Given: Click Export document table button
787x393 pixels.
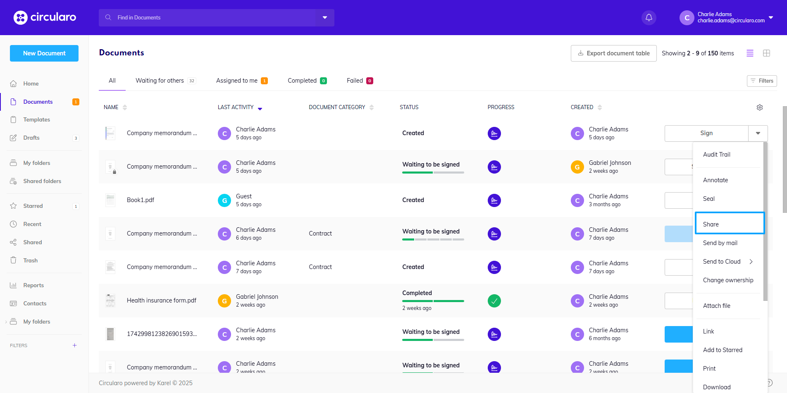Looking at the screenshot, I should coord(613,53).
